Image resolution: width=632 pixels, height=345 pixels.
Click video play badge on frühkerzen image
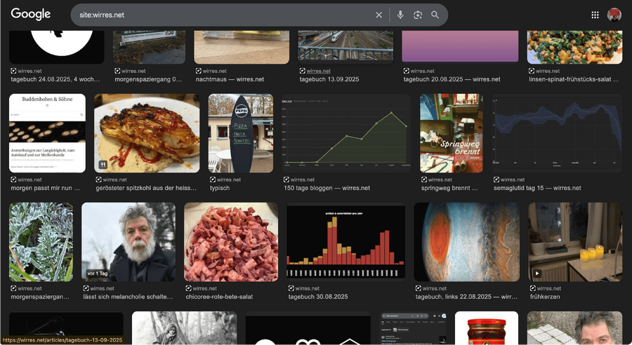(x=537, y=273)
